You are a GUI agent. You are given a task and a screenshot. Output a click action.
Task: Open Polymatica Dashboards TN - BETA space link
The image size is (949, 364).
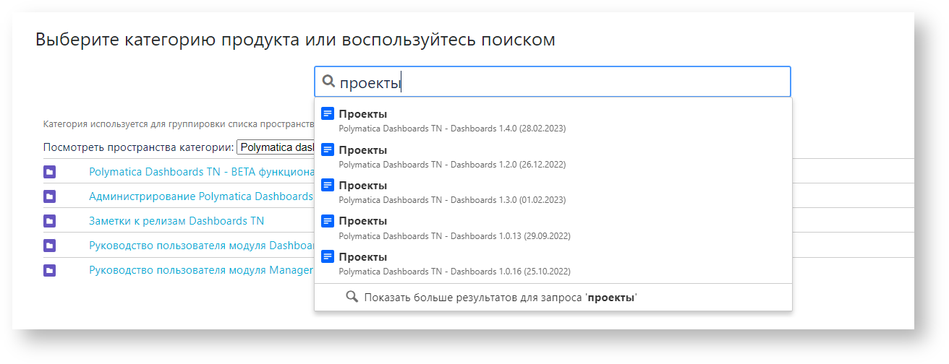tap(201, 172)
